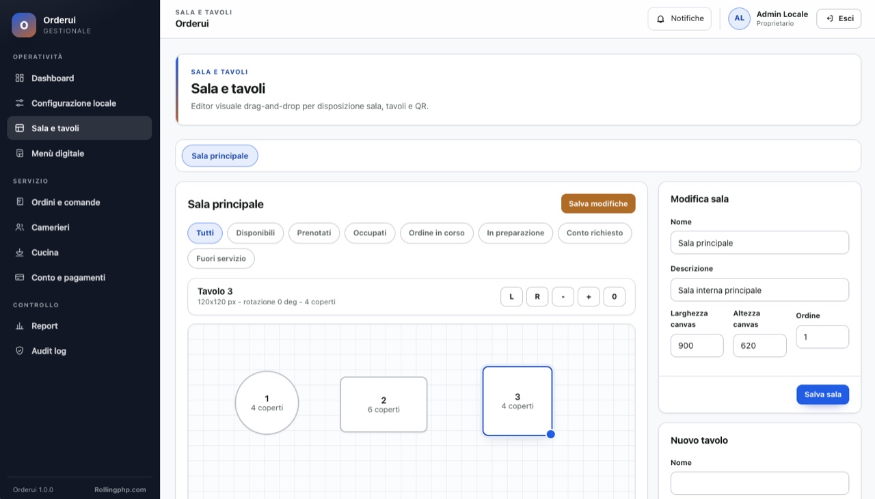875x499 pixels.
Task: Filter tables In preparazione
Action: 515,233
